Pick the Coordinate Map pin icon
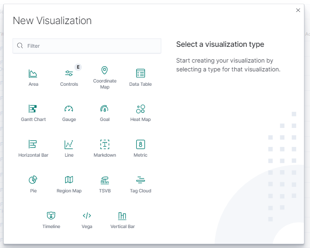Screen dimensions: 310x248 point(105,70)
